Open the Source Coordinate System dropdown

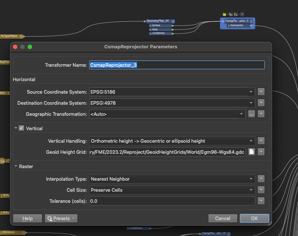[251, 92]
